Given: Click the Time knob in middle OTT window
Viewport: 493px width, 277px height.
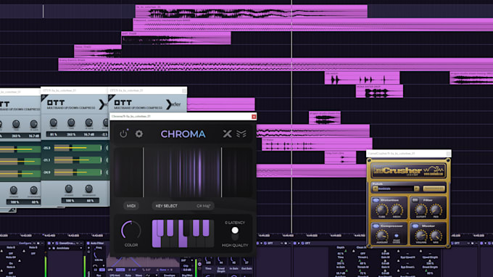Looking at the screenshot, I should pos(71,123).
